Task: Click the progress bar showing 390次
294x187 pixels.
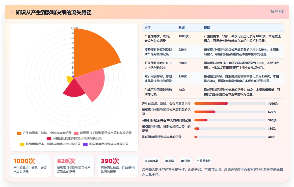Action: (230, 120)
